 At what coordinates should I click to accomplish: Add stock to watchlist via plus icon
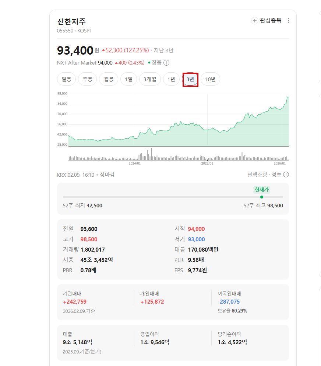pos(255,21)
